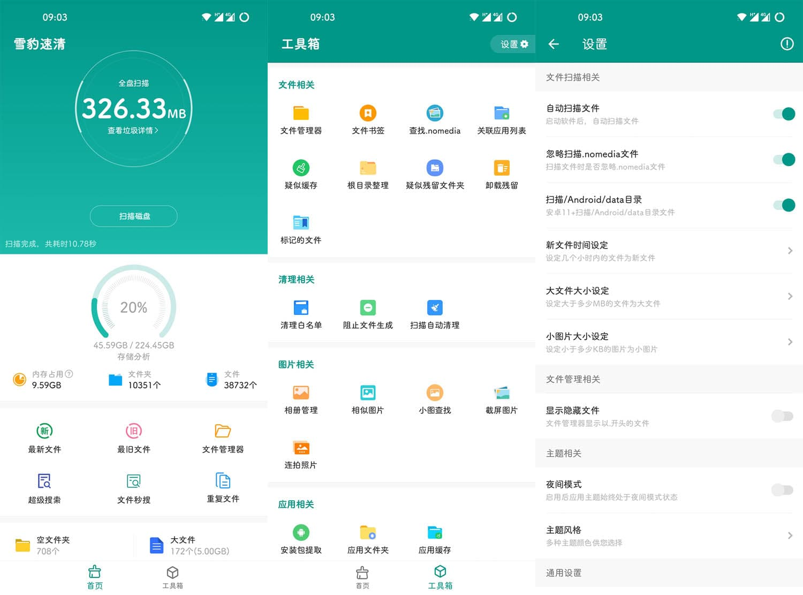
Task: Enable 夜间模式 night mode
Action: pos(782,489)
